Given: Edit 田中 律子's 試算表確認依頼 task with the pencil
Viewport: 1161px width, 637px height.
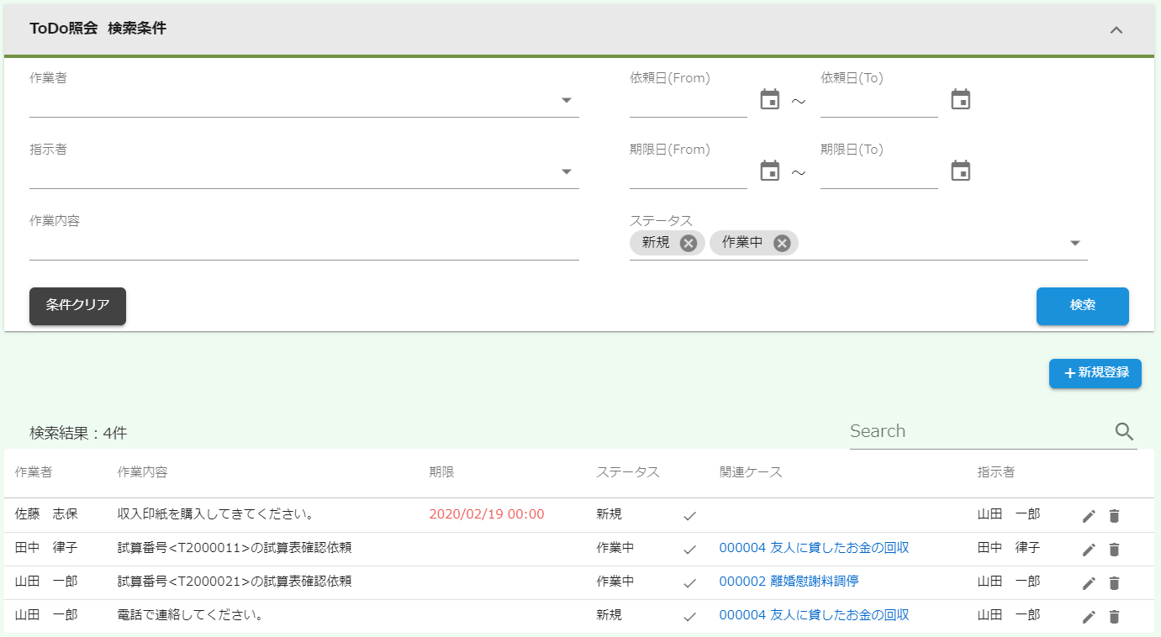Looking at the screenshot, I should tap(1089, 550).
